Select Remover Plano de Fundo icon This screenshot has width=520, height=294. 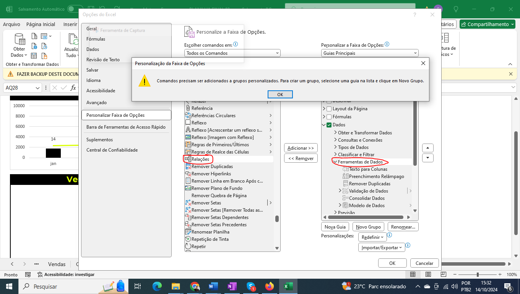[188, 188]
